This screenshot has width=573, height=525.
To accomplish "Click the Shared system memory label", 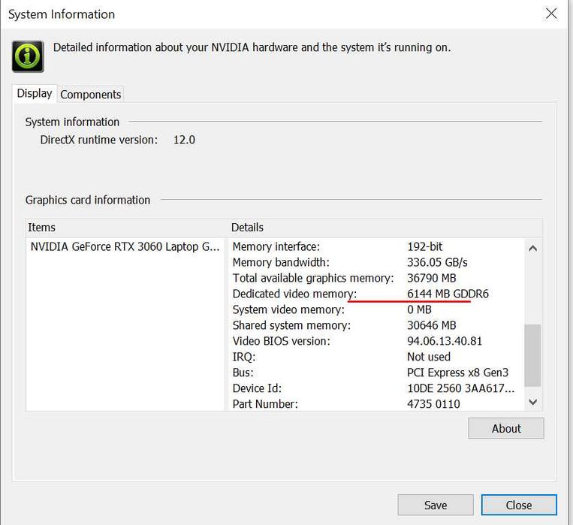I will pyautogui.click(x=291, y=325).
